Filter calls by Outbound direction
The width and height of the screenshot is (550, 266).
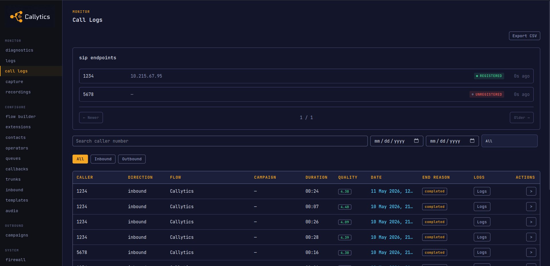(x=132, y=159)
